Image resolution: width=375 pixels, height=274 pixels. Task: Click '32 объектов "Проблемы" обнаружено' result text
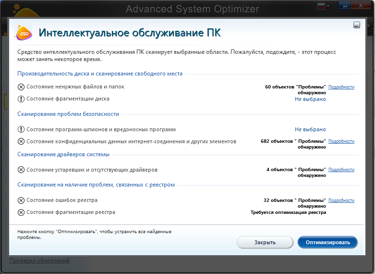[x=295, y=203]
